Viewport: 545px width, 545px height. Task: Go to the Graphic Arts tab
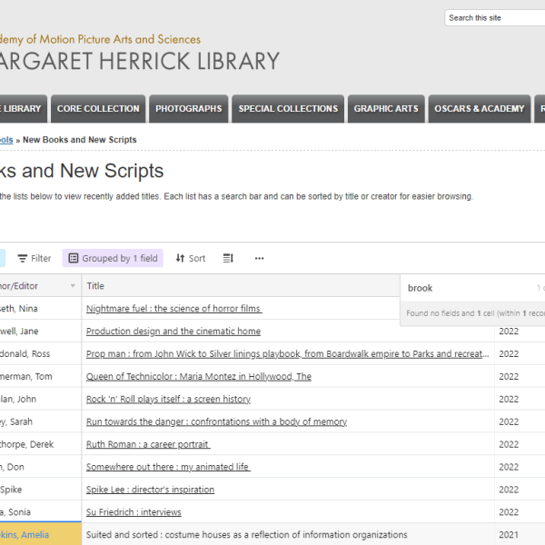point(386,109)
